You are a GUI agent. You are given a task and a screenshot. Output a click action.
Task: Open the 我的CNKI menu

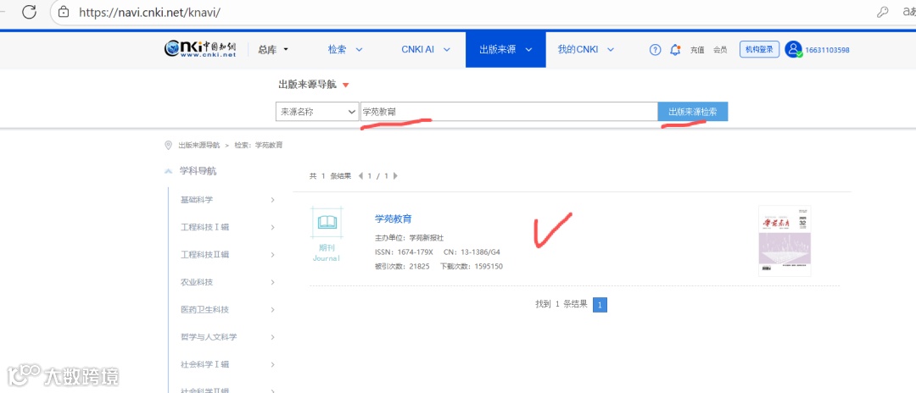[586, 50]
